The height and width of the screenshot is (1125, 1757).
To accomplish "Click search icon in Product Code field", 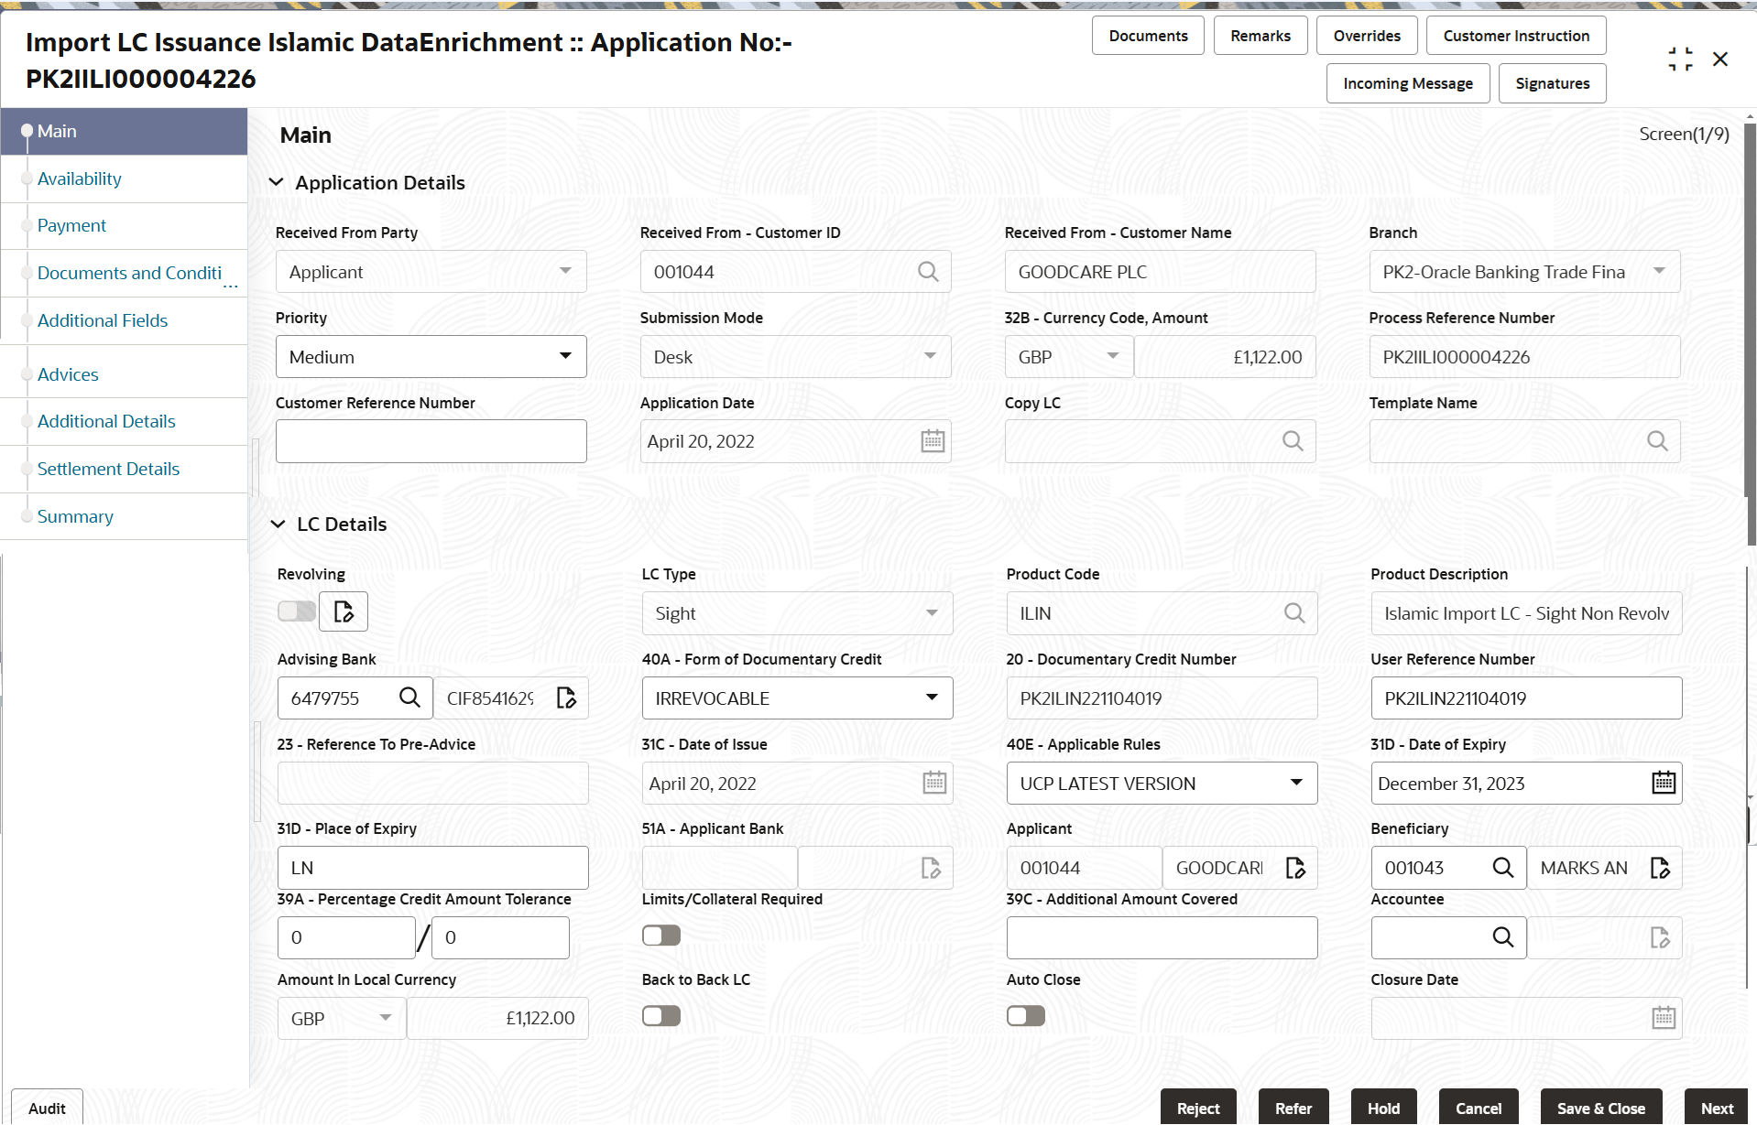I will pos(1293,613).
